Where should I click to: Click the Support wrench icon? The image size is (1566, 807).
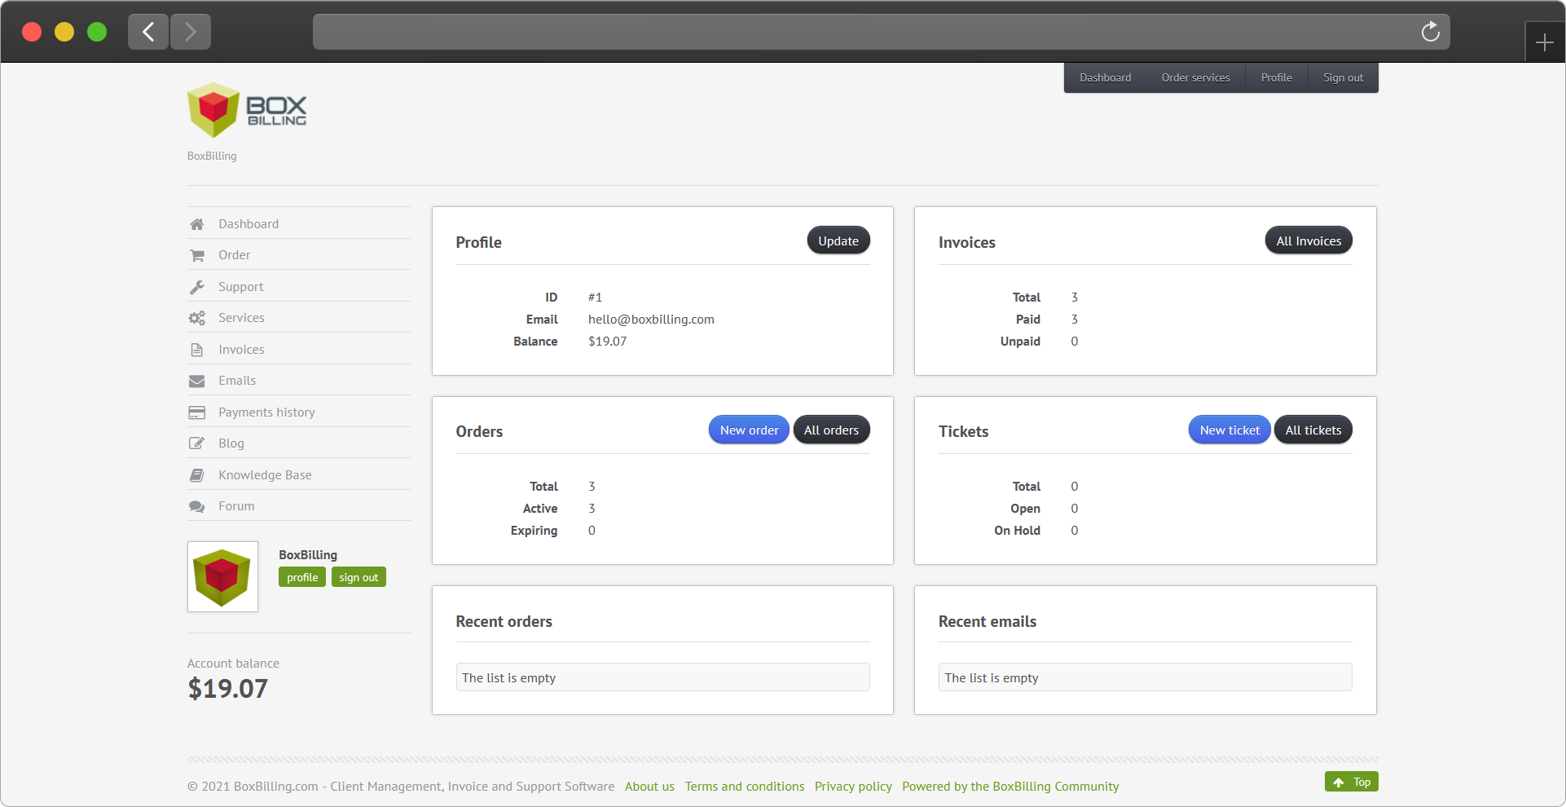pos(197,286)
